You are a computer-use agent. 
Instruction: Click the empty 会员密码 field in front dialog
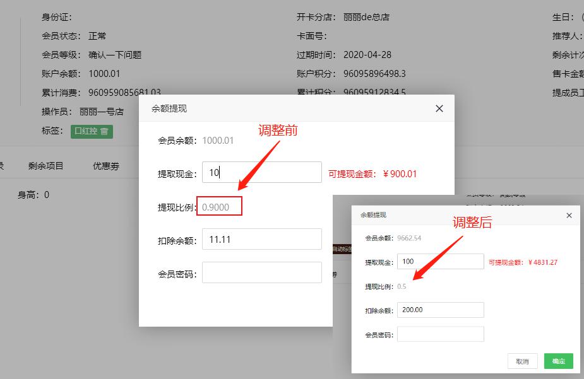[262, 272]
